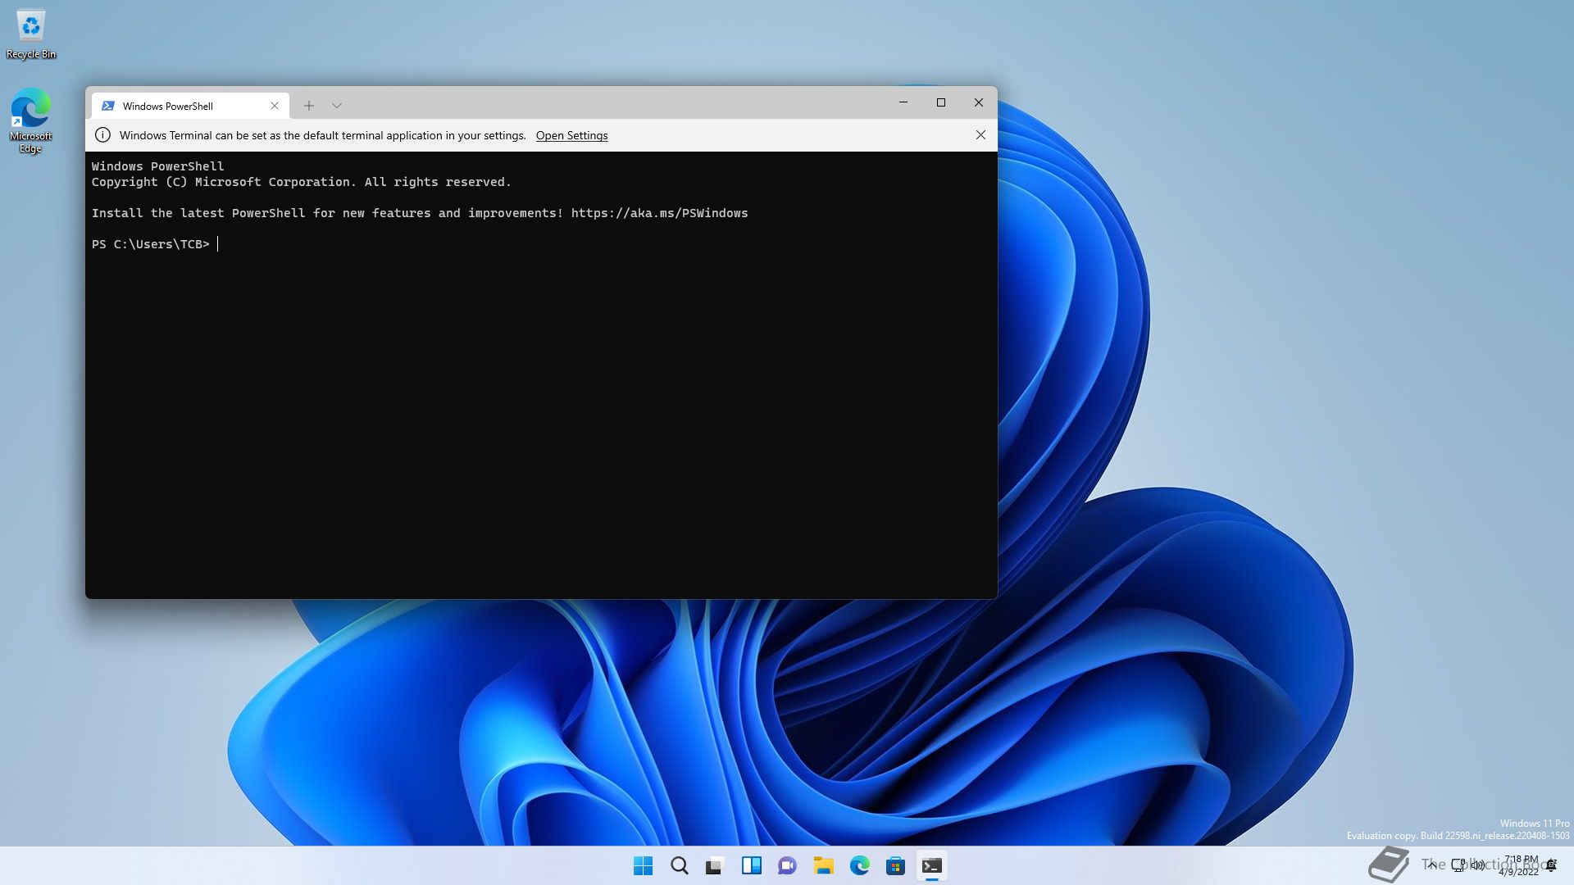1574x885 pixels.
Task: Click Windows Terminal taskbar icon
Action: [932, 865]
